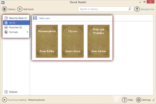Select the Recently Read (1) label
The image size is (156, 104).
pyautogui.click(x=18, y=18)
